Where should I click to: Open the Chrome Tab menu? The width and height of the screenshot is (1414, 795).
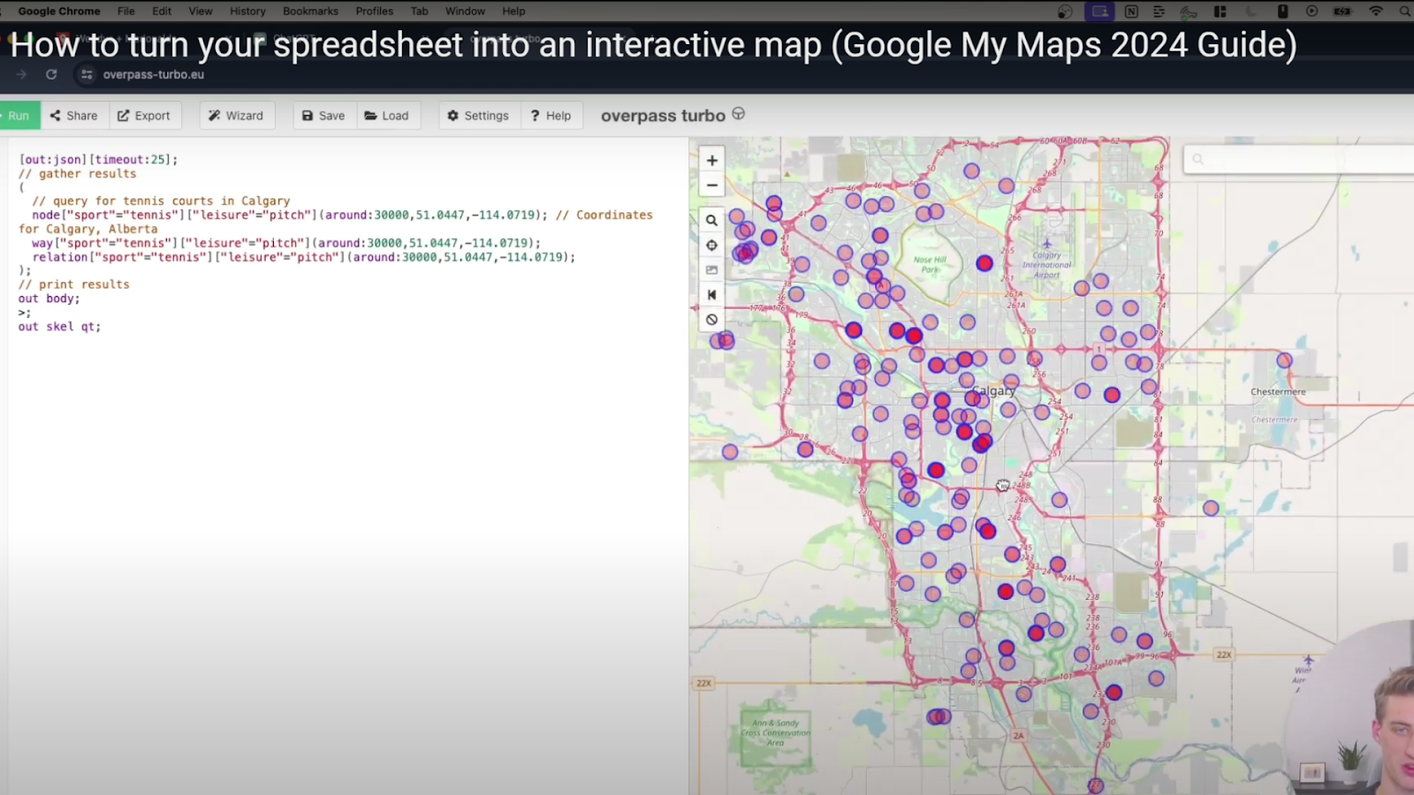click(420, 11)
